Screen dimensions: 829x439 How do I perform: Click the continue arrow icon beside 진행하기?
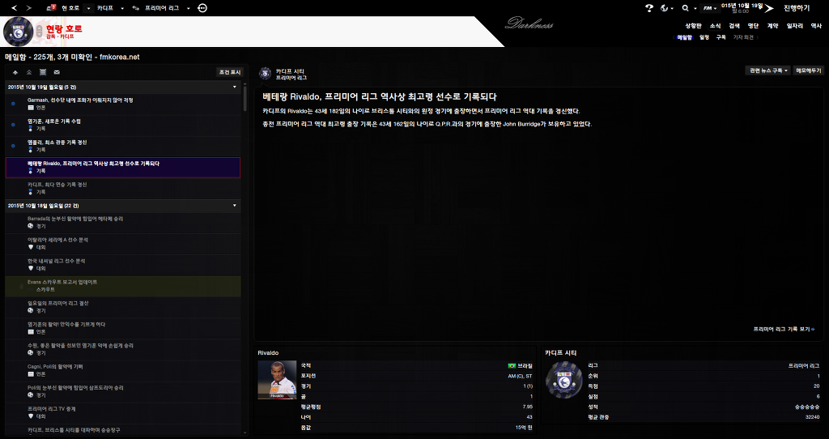[x=769, y=8]
